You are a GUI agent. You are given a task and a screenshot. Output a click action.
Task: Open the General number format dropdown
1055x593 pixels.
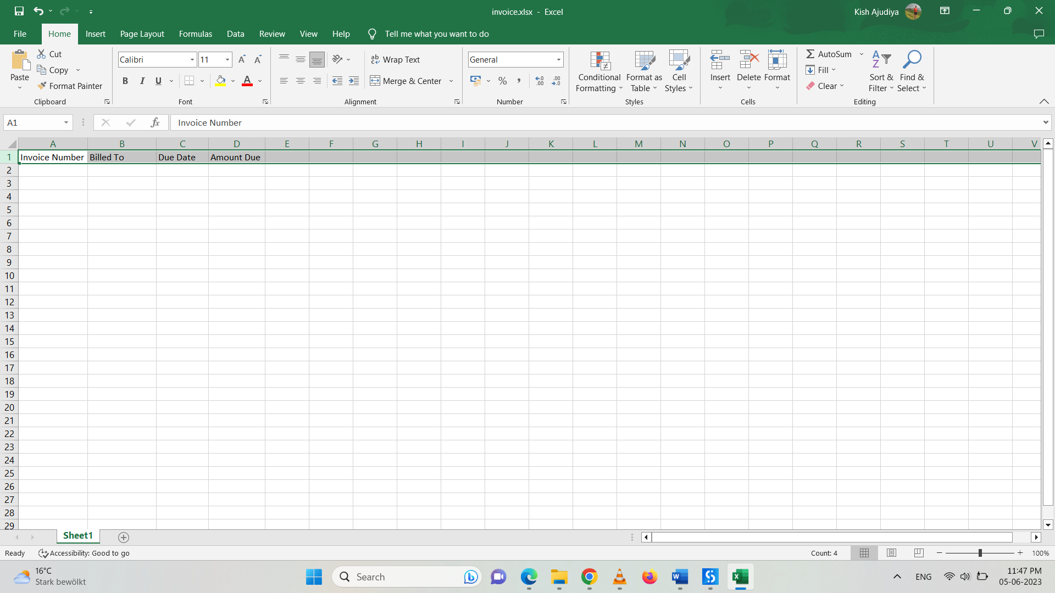click(x=558, y=59)
